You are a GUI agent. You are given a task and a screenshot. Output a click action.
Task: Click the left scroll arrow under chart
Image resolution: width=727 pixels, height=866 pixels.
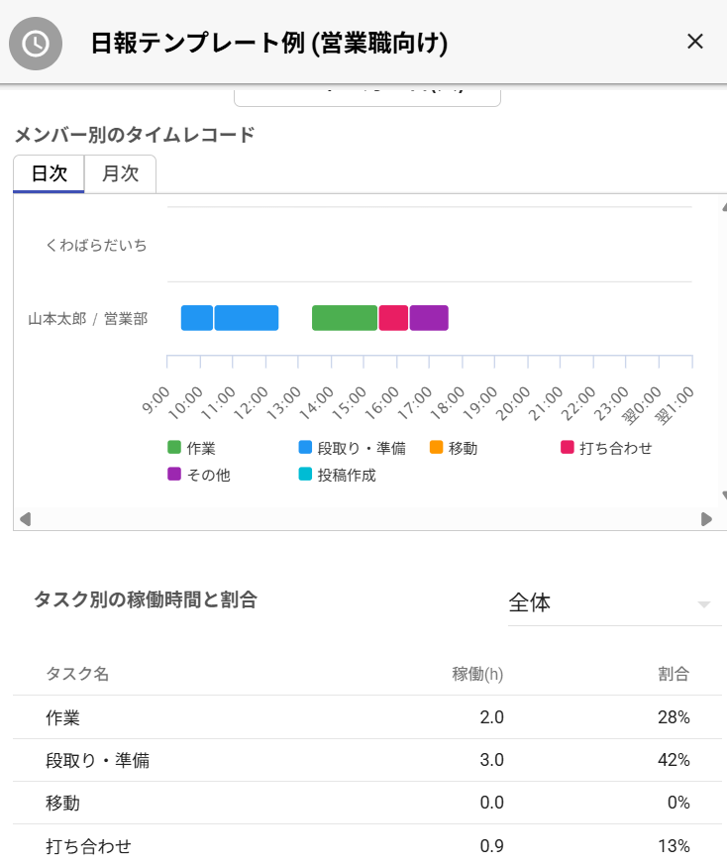[25, 519]
